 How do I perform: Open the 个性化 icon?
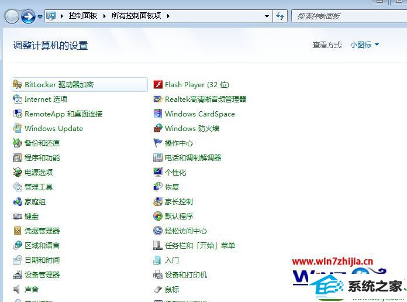(158, 172)
